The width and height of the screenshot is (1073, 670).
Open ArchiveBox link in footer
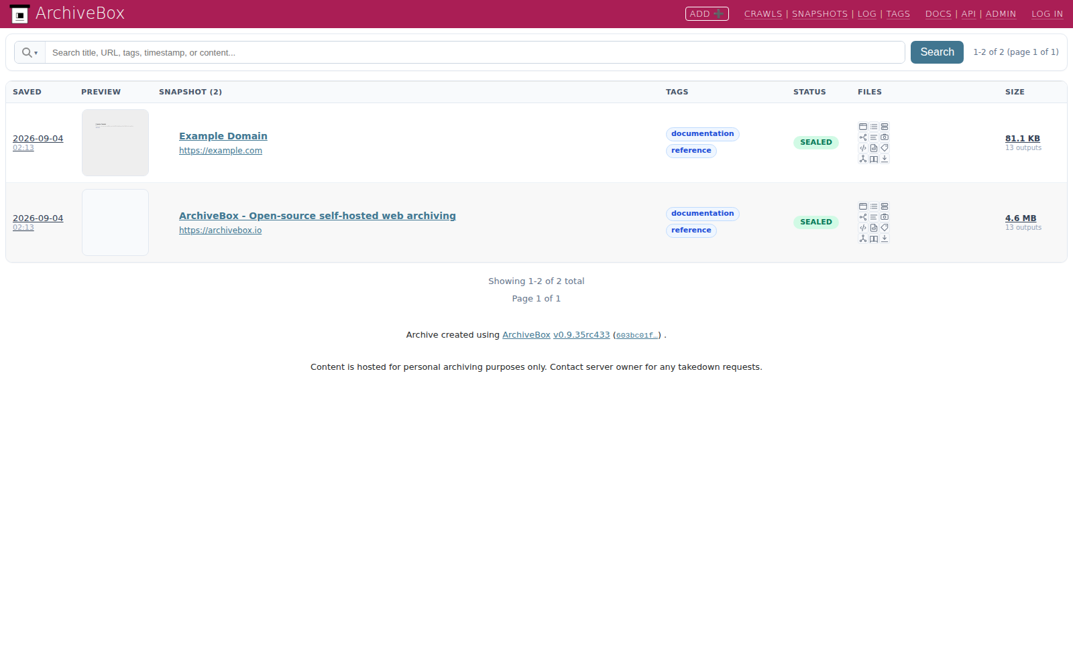[x=526, y=335]
